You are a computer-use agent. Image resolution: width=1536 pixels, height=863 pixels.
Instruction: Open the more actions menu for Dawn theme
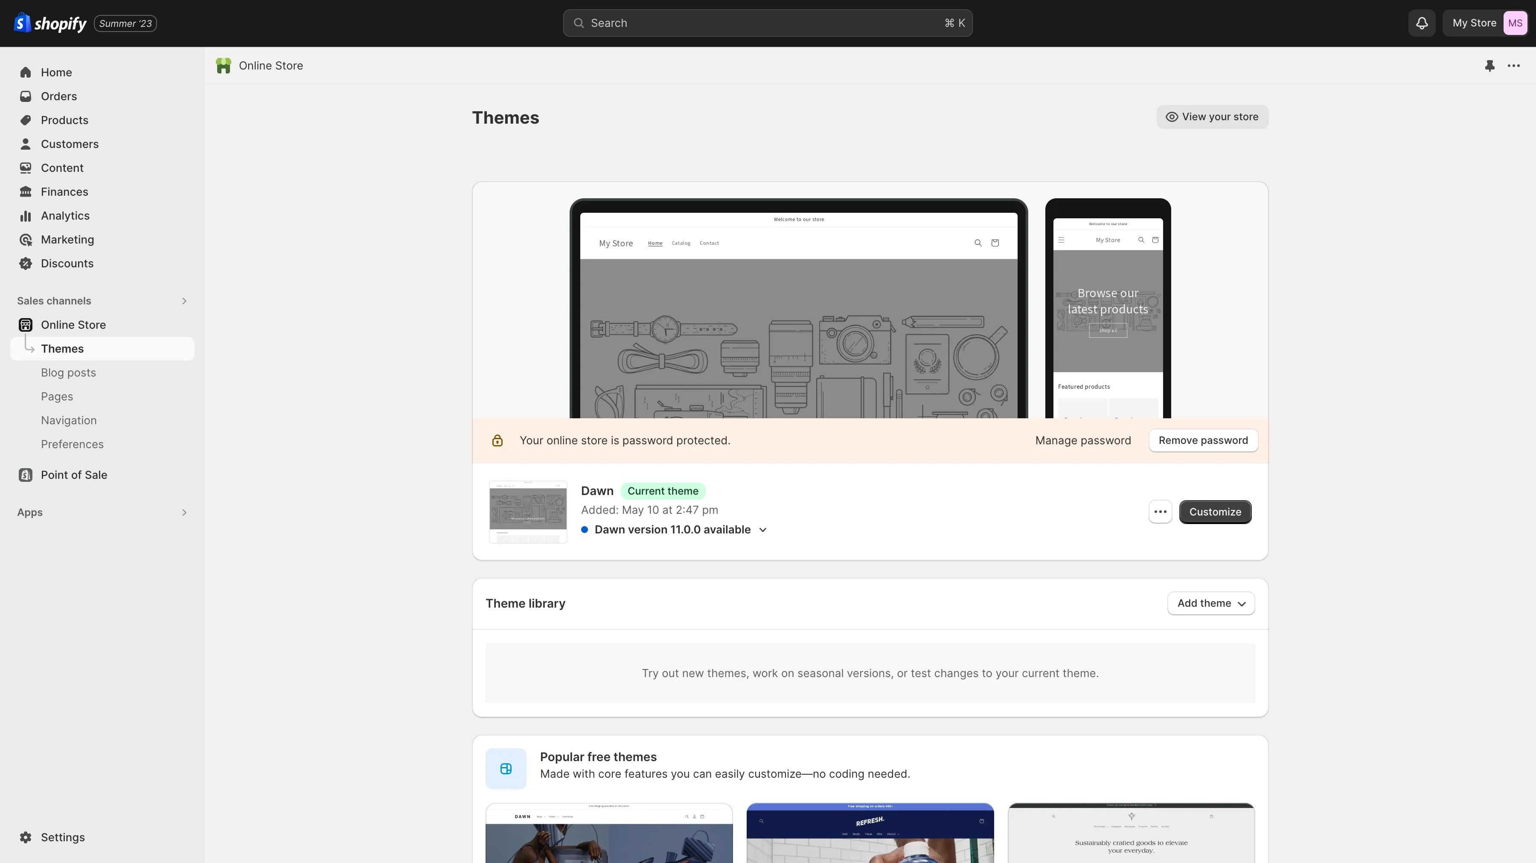point(1161,511)
